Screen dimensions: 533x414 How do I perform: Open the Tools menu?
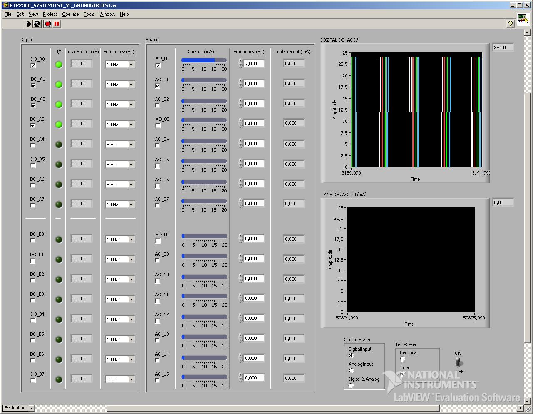(89, 14)
